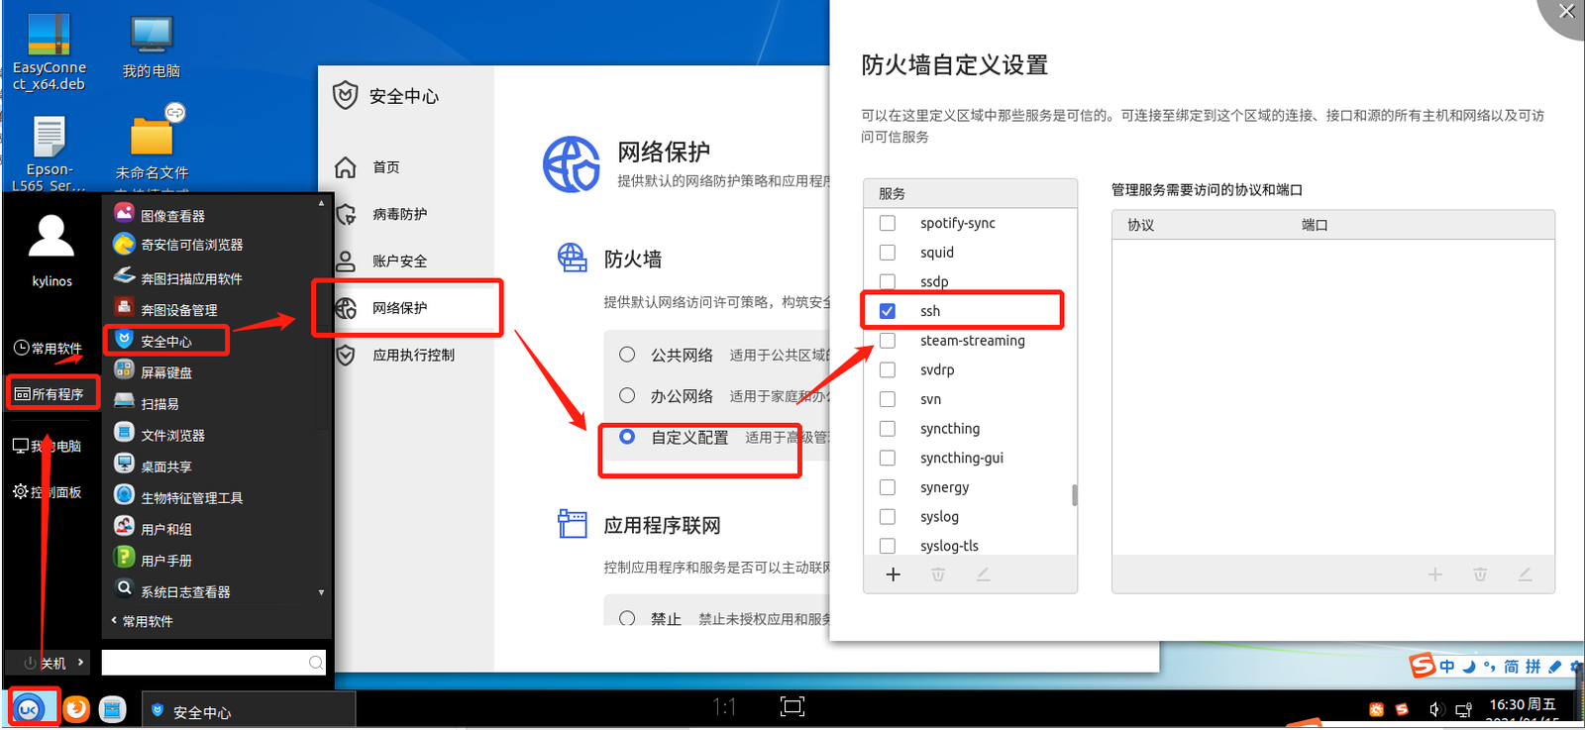Check the syncthing service checkbox

pyautogui.click(x=888, y=429)
